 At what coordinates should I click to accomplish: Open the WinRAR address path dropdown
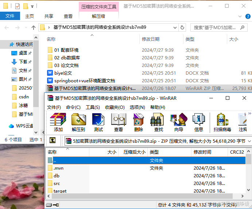[x=249, y=141]
